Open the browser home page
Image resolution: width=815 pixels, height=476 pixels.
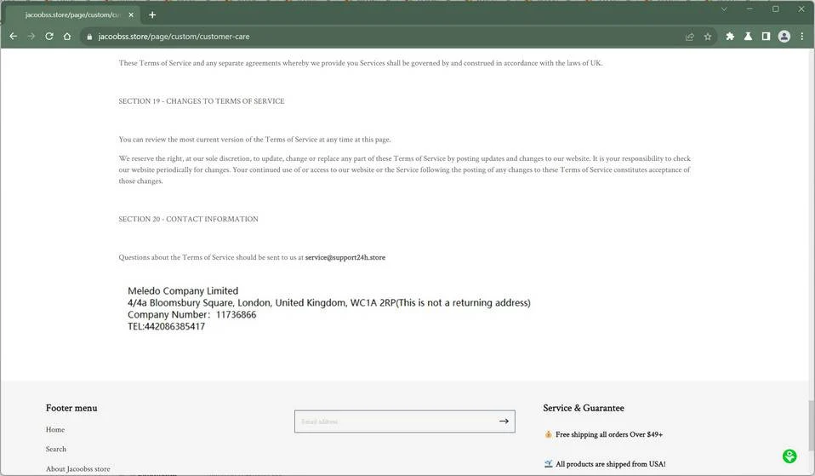(67, 37)
